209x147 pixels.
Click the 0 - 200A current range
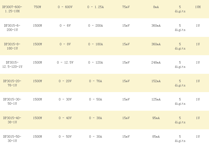point(96,25)
